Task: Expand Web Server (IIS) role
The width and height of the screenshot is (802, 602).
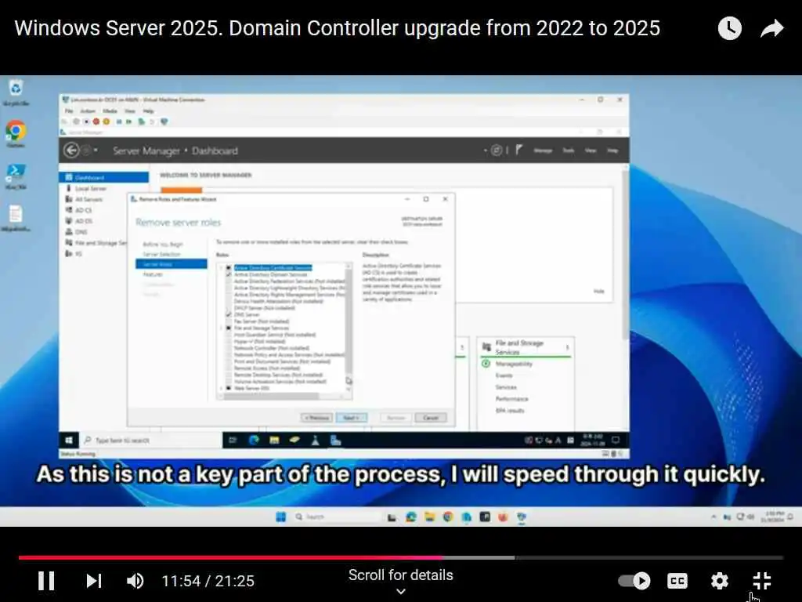Action: coord(222,388)
